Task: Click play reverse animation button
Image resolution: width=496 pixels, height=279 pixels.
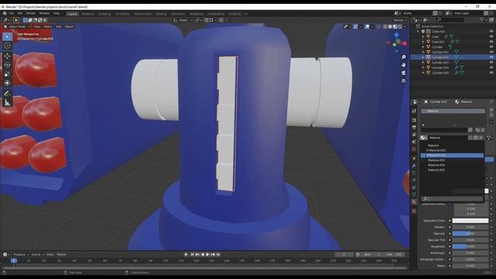Action: point(202,254)
